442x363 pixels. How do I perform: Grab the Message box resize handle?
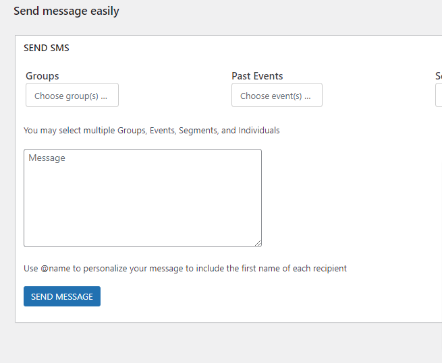click(x=258, y=243)
